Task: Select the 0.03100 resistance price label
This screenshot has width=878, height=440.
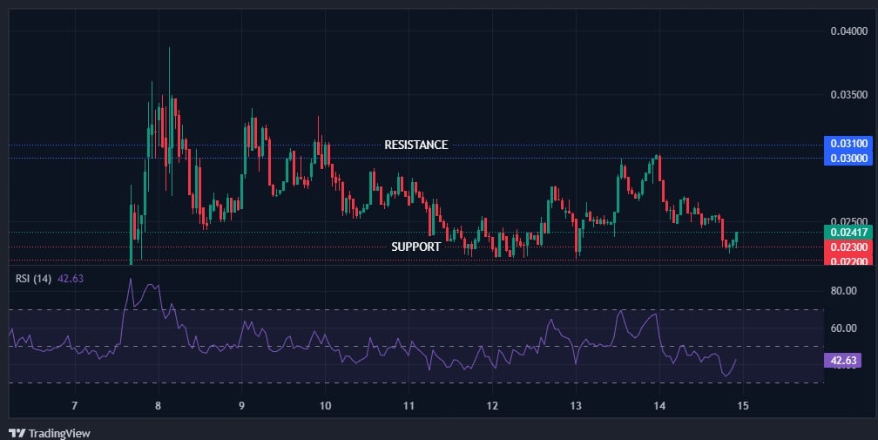Action: click(848, 144)
